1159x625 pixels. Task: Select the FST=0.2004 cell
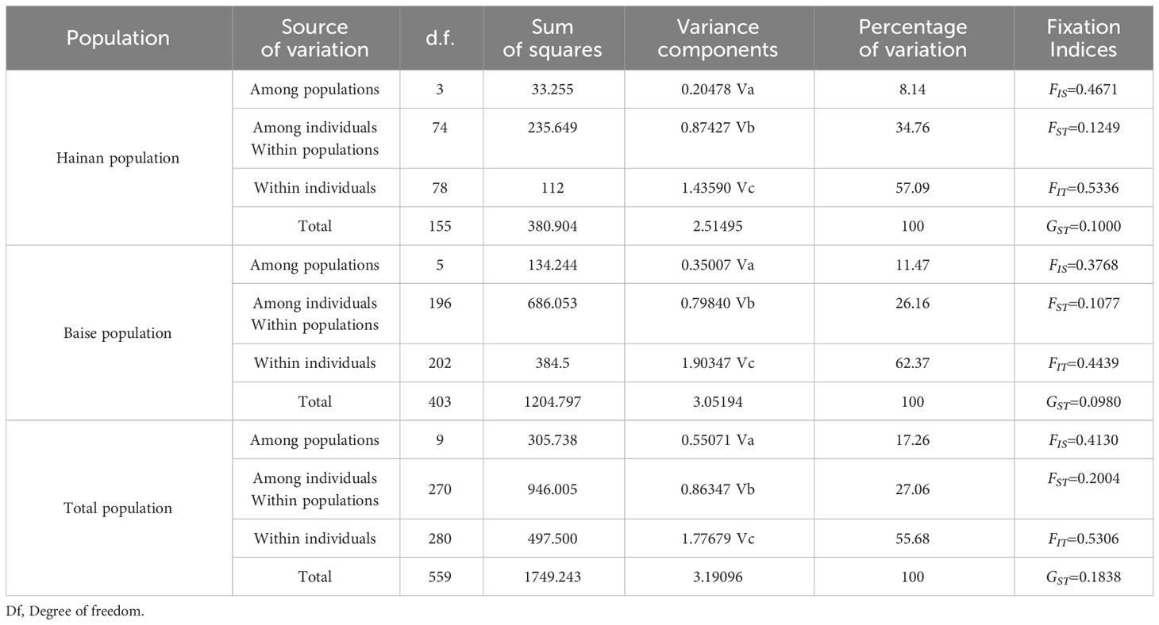(1083, 478)
